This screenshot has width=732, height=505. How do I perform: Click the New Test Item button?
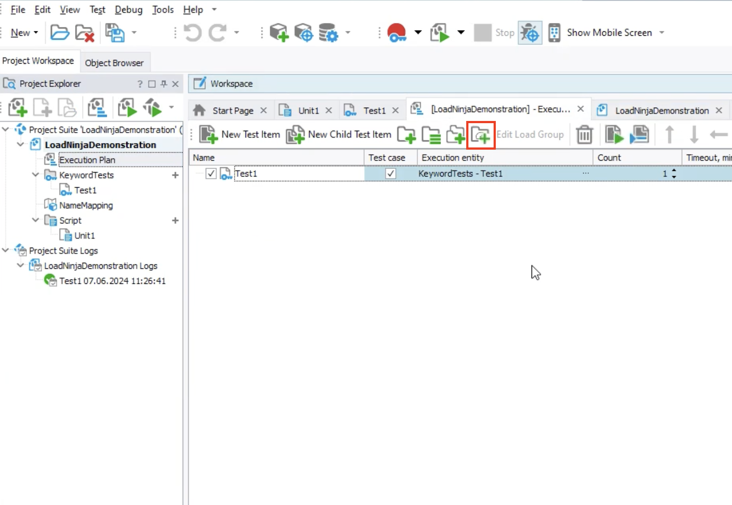click(x=240, y=135)
